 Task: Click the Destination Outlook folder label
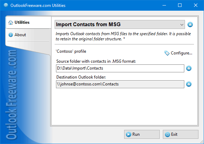[x=81, y=77]
